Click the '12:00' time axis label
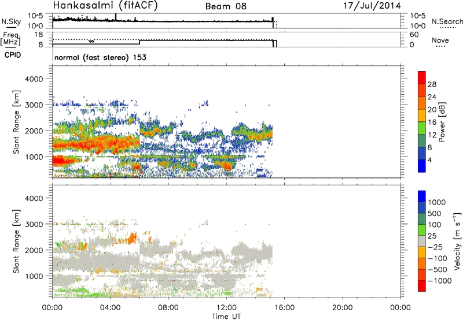 coord(226,308)
